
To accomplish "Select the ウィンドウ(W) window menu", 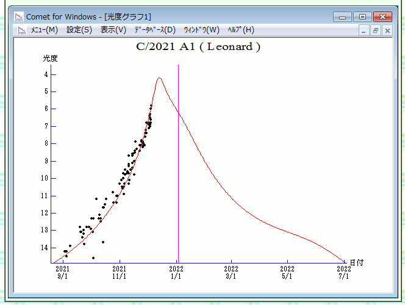I will pos(201,30).
